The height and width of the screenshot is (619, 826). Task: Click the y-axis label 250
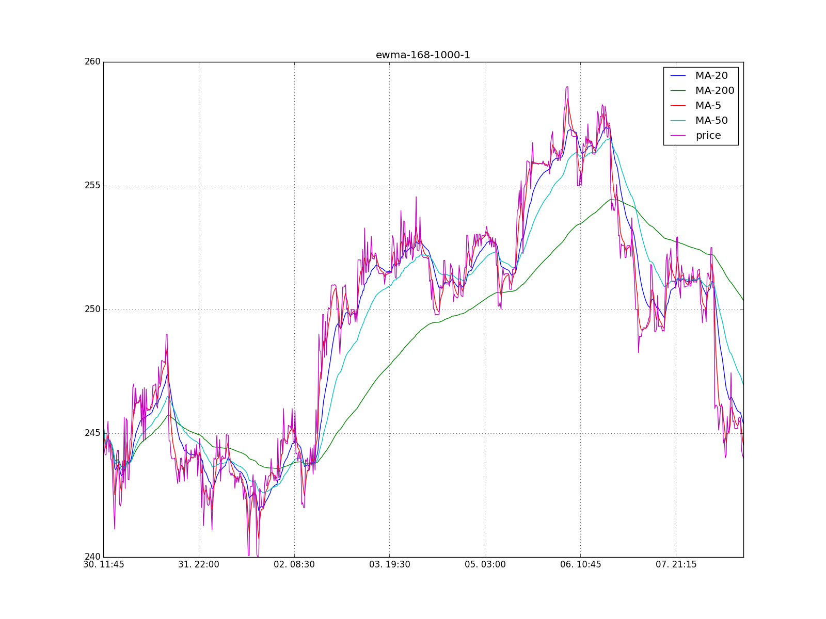click(x=92, y=309)
